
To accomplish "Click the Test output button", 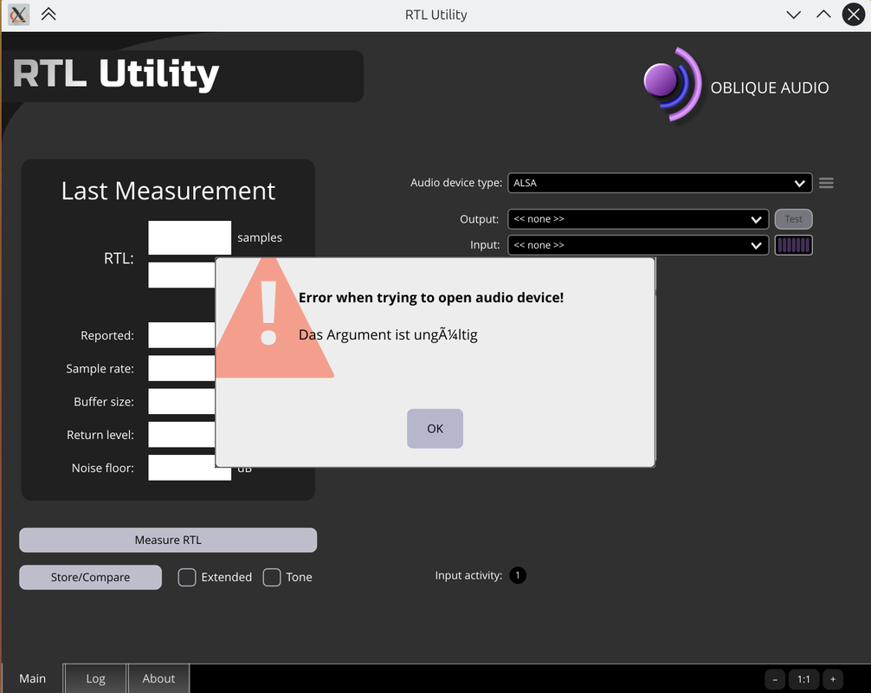I will click(793, 219).
